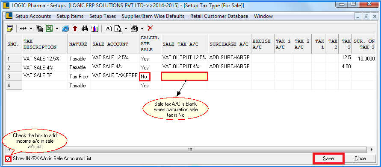Click the copy documents icon
This screenshot has width=381, height=167.
[x=39, y=29]
